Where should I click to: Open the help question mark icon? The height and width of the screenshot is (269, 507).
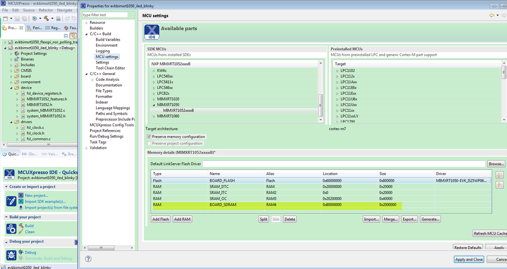pos(88,259)
